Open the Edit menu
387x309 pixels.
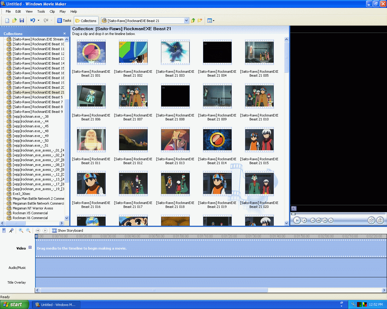click(18, 11)
